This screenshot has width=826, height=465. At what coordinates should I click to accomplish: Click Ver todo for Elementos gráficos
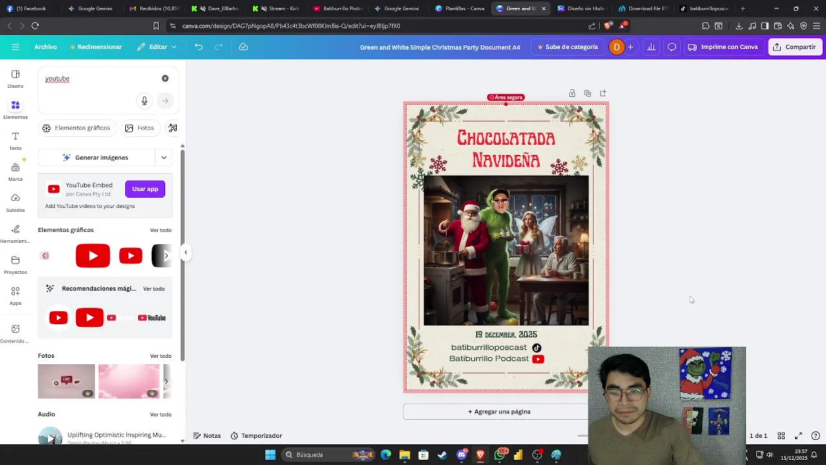point(161,231)
